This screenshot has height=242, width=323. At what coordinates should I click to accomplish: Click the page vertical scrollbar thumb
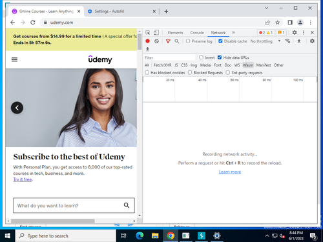tap(140, 41)
